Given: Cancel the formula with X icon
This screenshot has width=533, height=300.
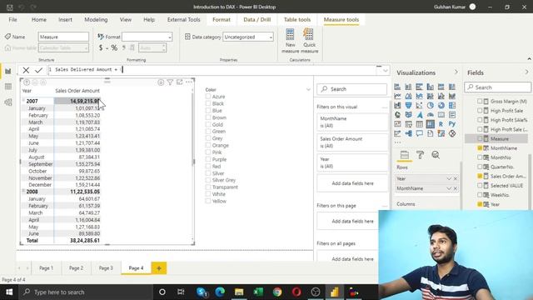Looking at the screenshot, I should click(26, 70).
